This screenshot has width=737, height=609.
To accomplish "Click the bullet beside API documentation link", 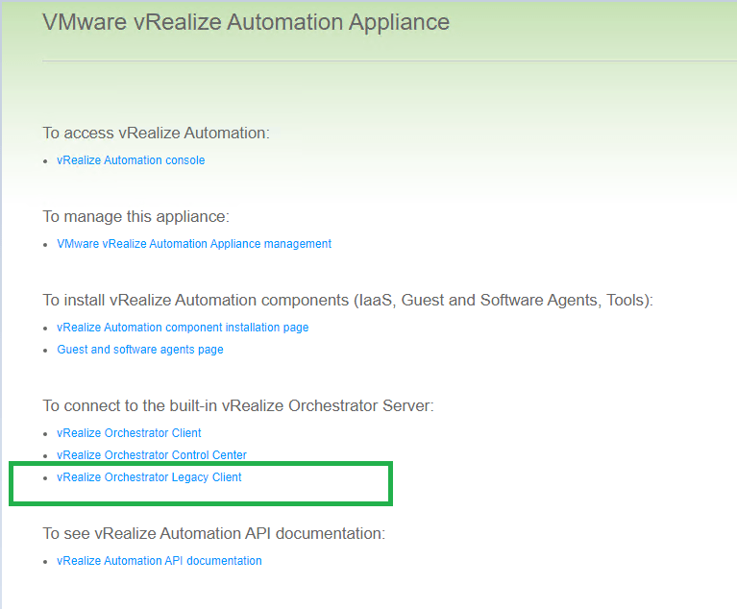I will click(46, 562).
